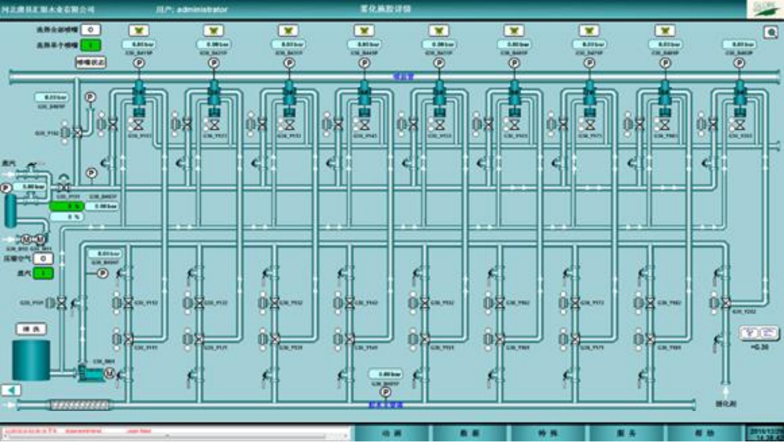The height and width of the screenshot is (442, 784).
Task: Click the back arrow navigation button
Action: (11, 390)
